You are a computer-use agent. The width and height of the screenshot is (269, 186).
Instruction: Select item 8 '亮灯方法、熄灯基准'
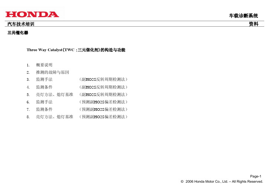tap(55, 117)
